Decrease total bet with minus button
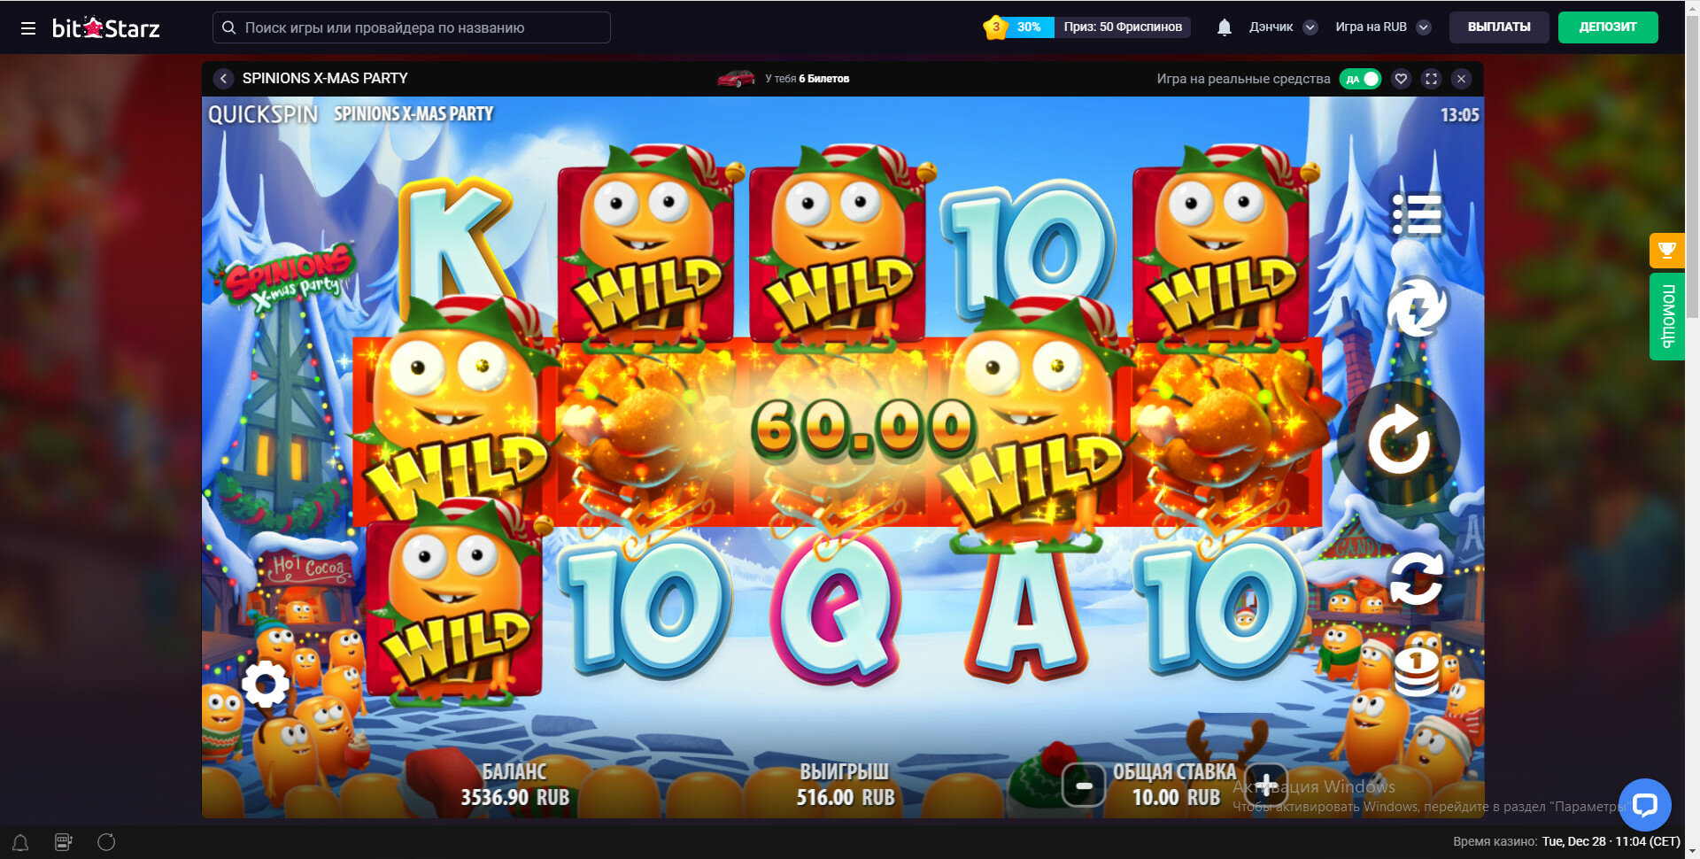 point(1084,785)
